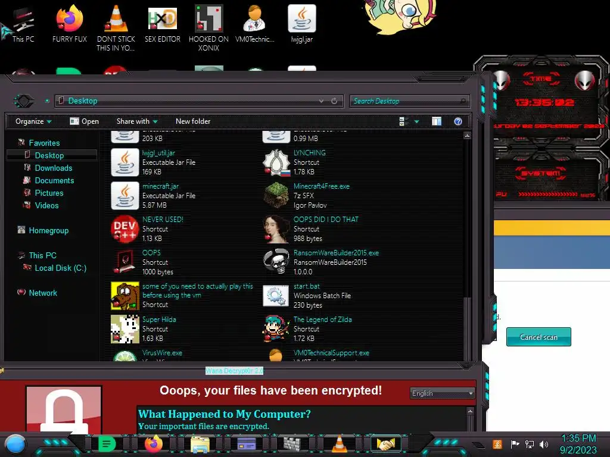Open Explorer help question mark icon
This screenshot has height=457, width=610.
coord(458,121)
